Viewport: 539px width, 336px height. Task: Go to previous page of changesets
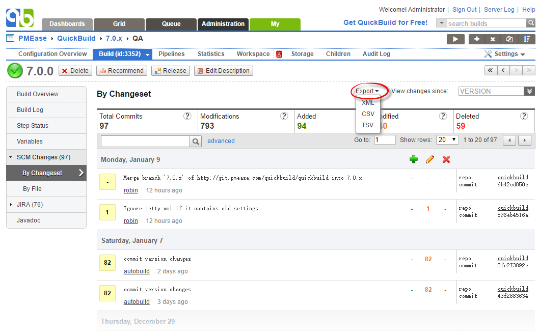tap(509, 140)
